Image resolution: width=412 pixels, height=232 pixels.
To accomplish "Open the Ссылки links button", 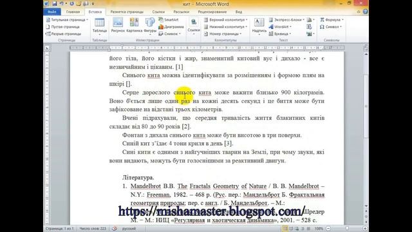I will 194,26.
